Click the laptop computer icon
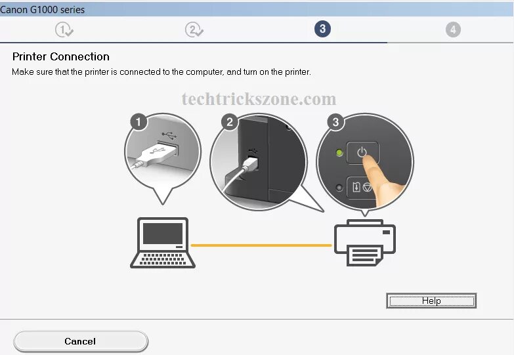 (163, 243)
